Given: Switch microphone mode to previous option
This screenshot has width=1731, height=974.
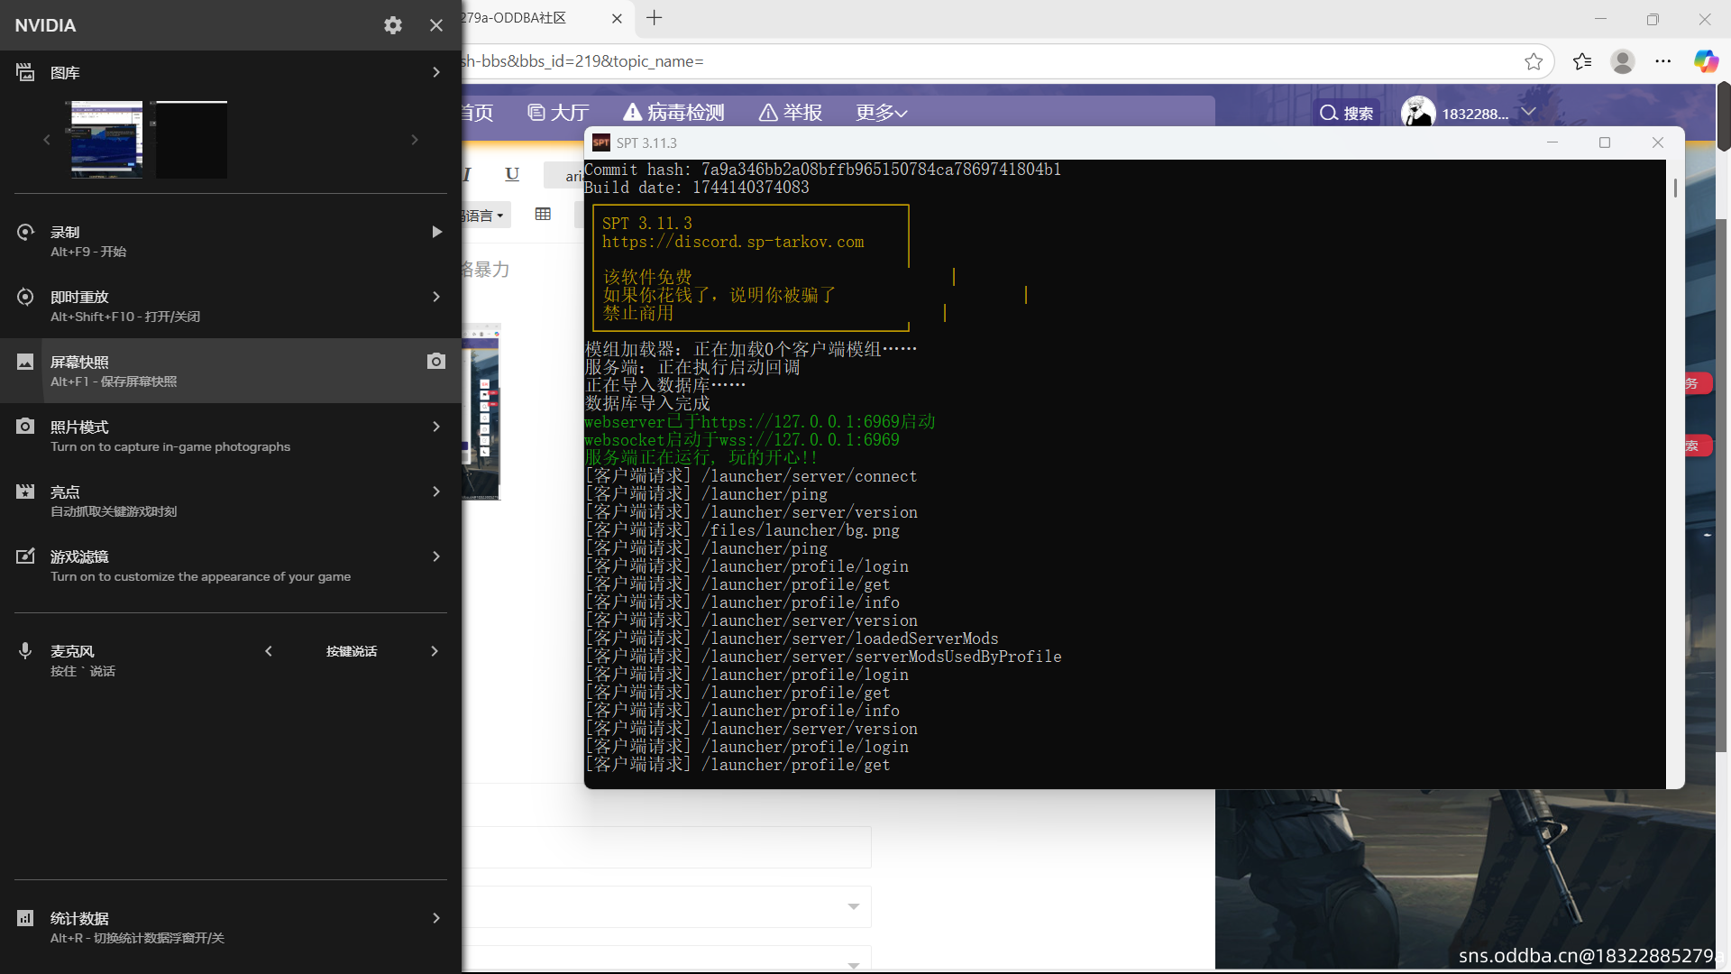Looking at the screenshot, I should click(x=269, y=651).
